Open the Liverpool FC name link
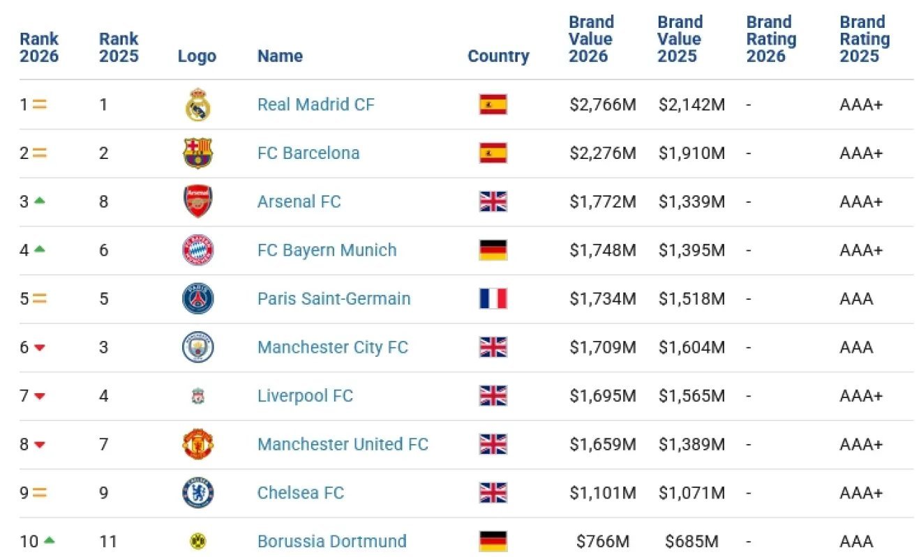Image resolution: width=921 pixels, height=557 pixels. 305,396
